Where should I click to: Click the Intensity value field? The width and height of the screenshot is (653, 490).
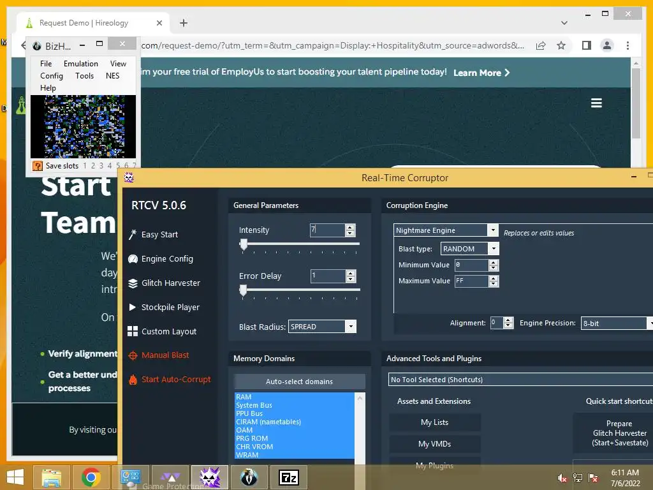coord(328,230)
